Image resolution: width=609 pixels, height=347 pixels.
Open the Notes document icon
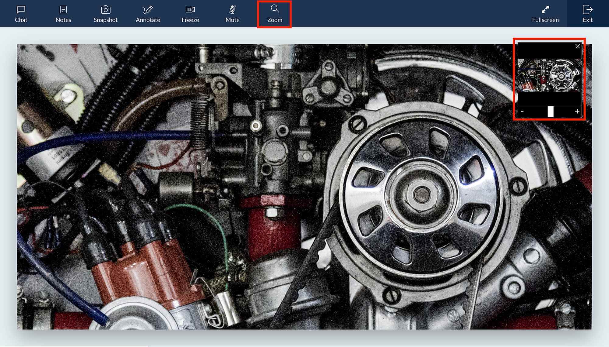click(x=63, y=9)
